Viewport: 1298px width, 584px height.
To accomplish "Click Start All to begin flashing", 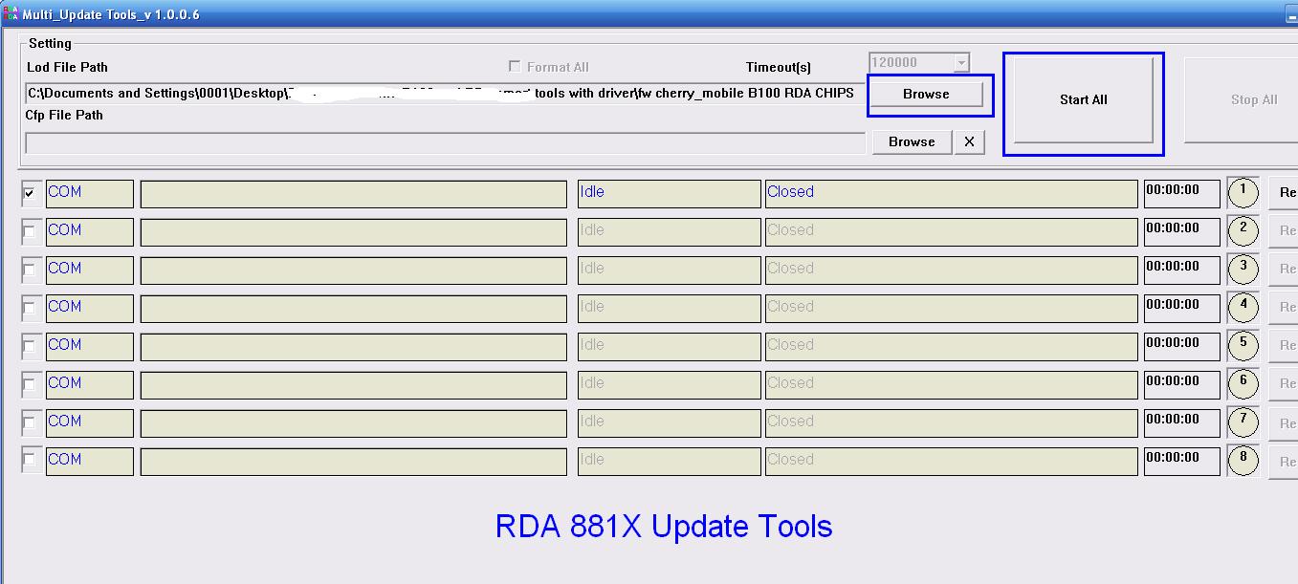I will (1083, 99).
